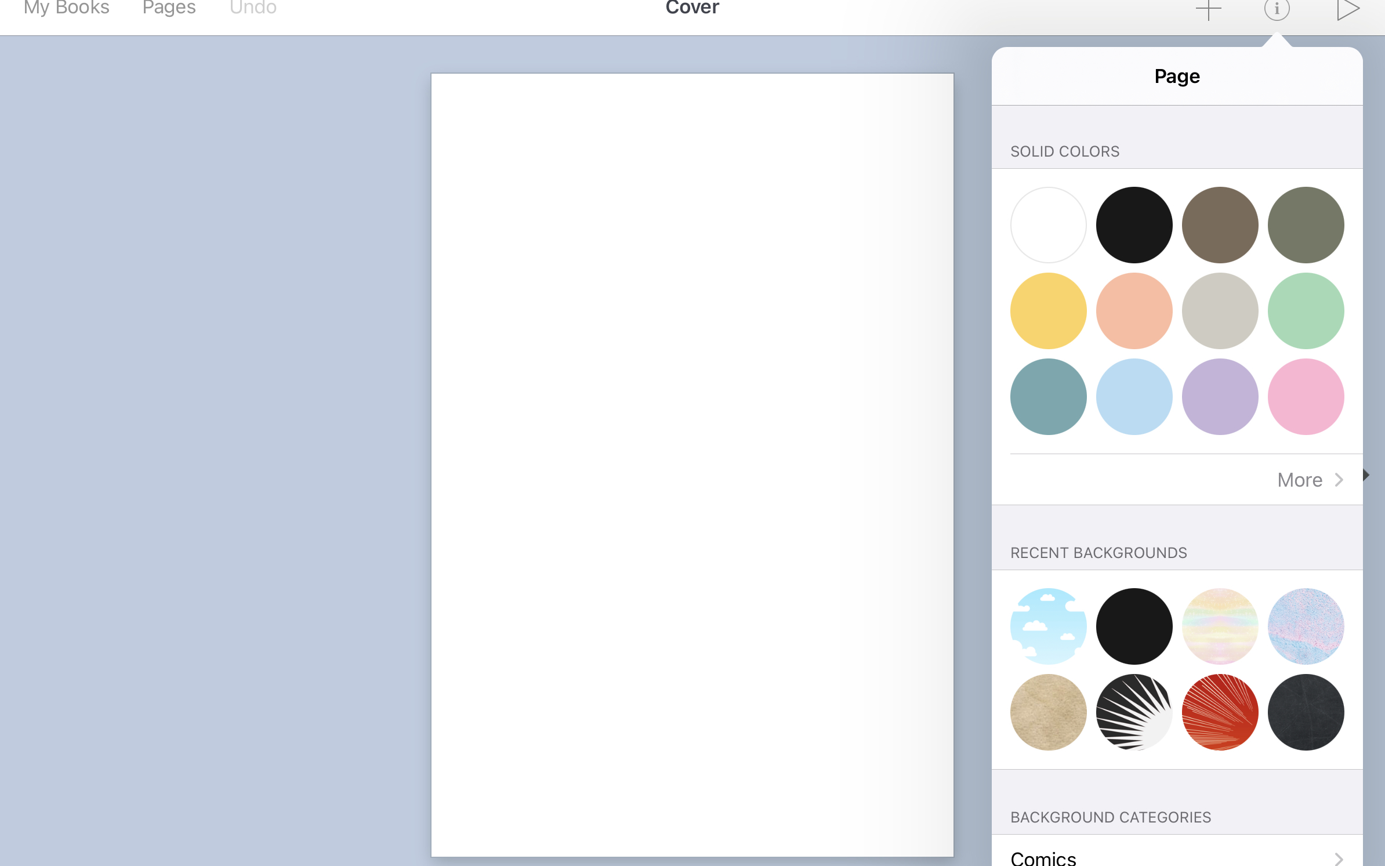Screen dimensions: 1385x866
Task: Click the BACKGROUND CATEGORIES section label
Action: pos(1110,817)
